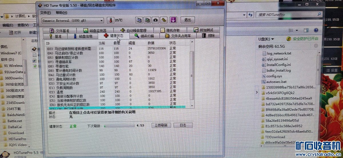Viewport: 343px width, 158px height.
Task: Click the purple download arrow icon
Action: pyautogui.click(x=173, y=20)
